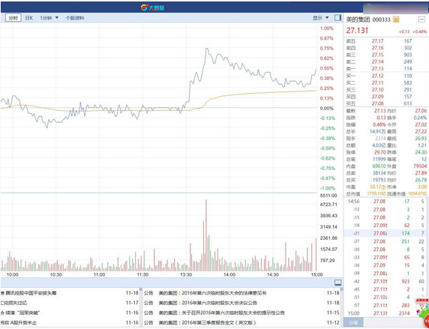Click the 跌停 limit-down value 24.30

click(421, 152)
